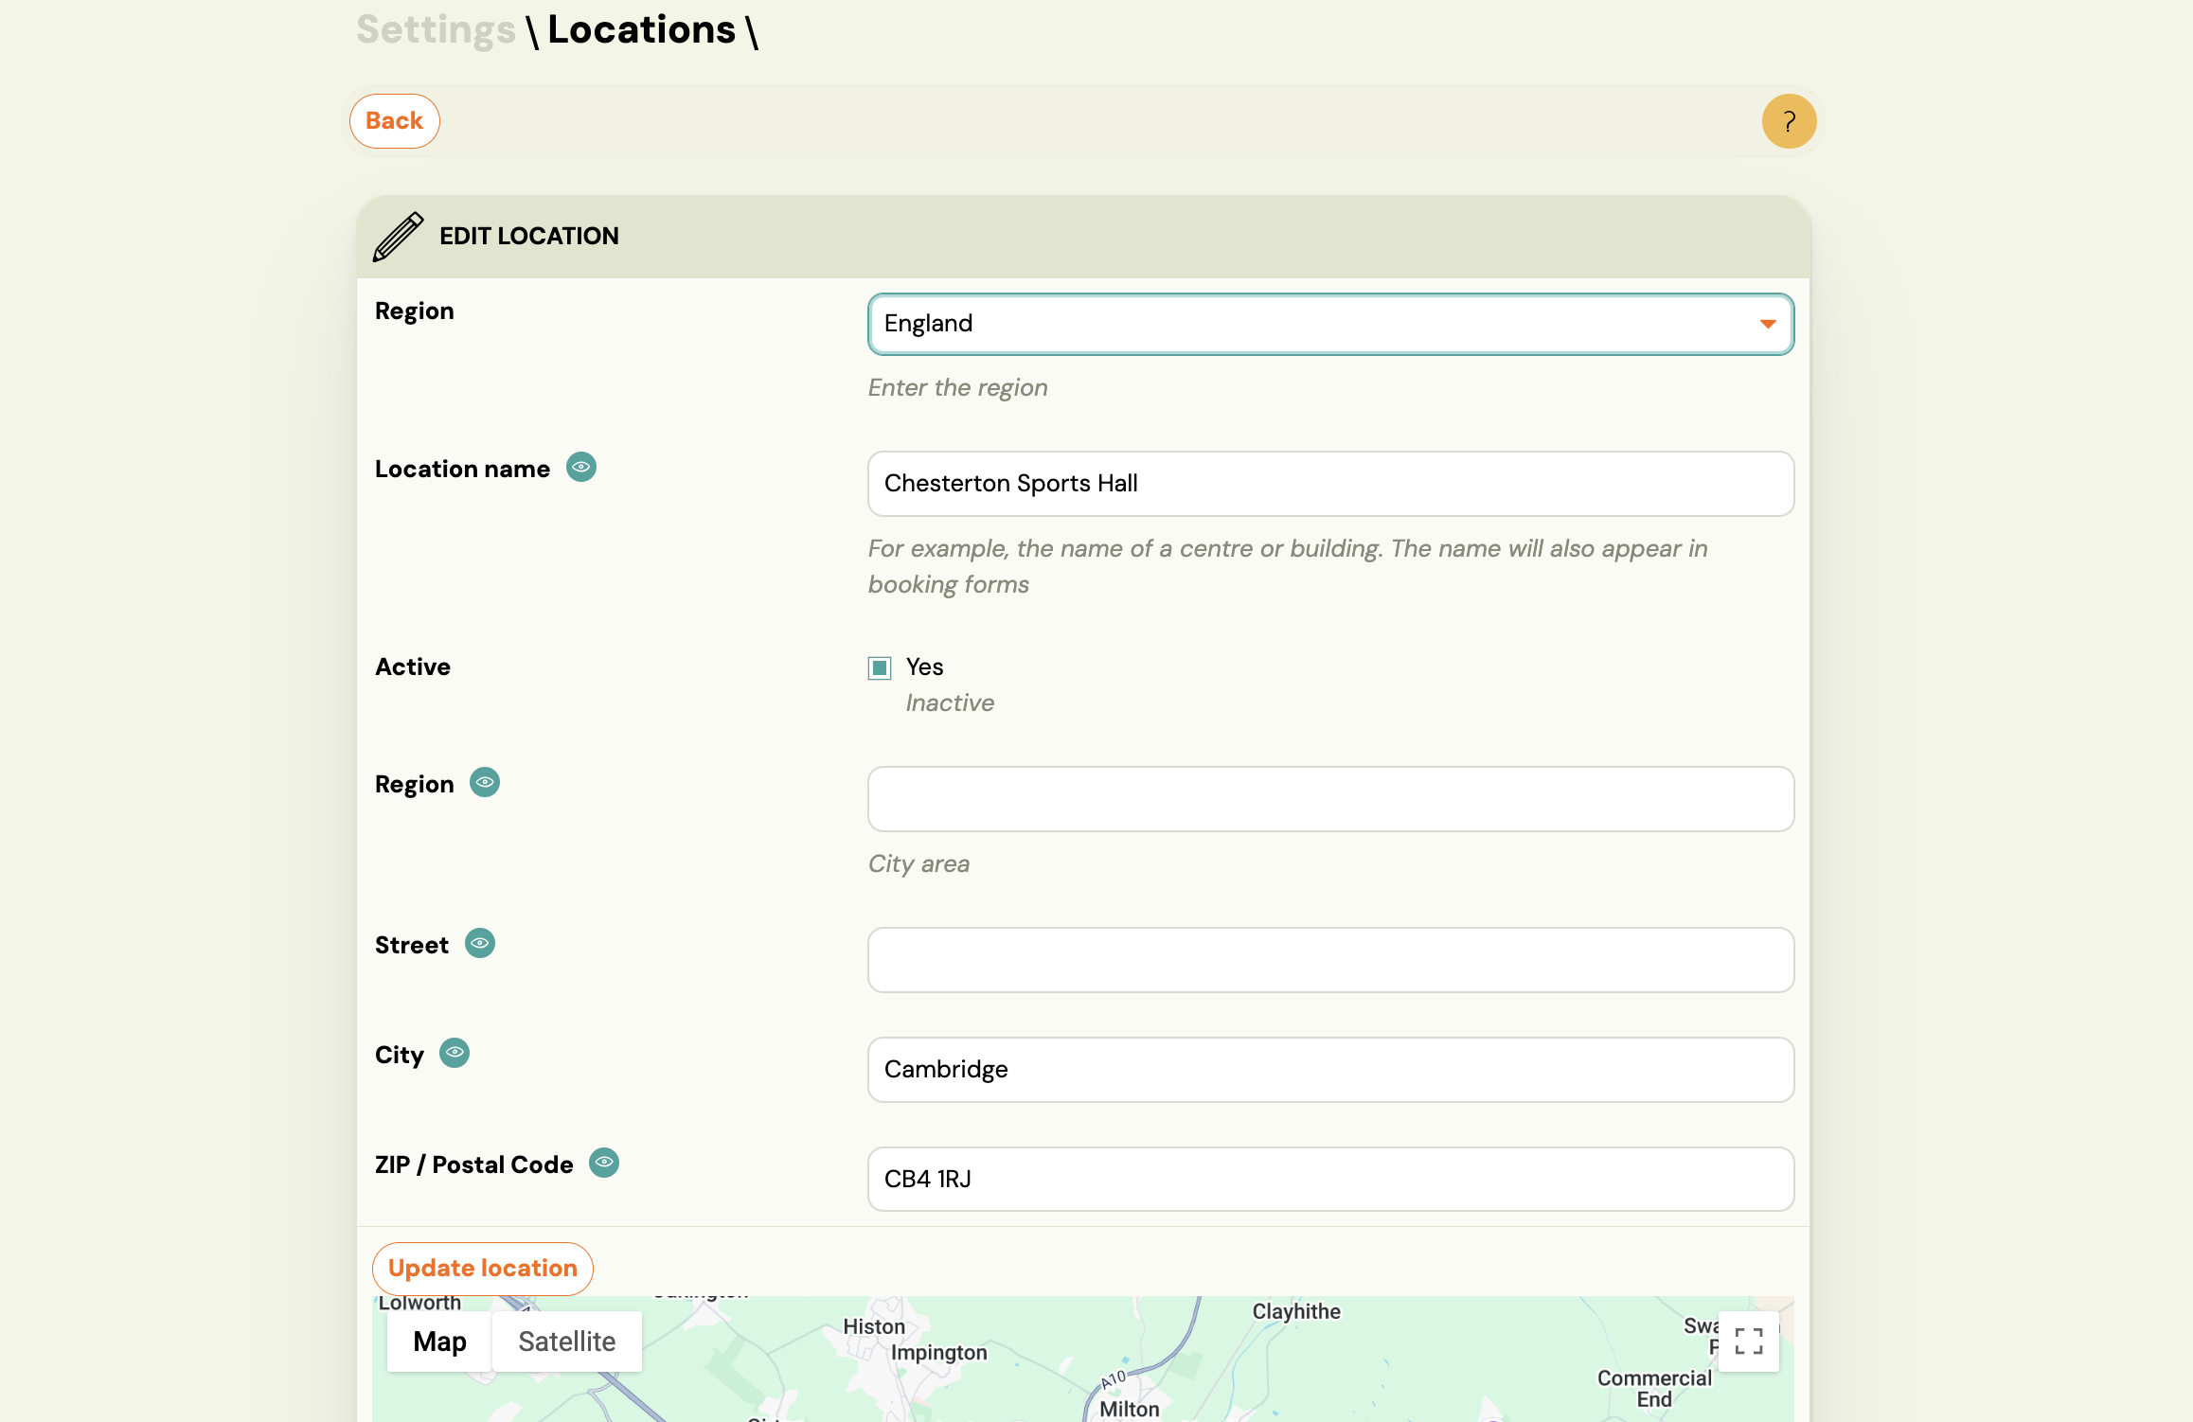The image size is (2193, 1422).
Task: Enable the Inactive status option
Action: pos(950,702)
